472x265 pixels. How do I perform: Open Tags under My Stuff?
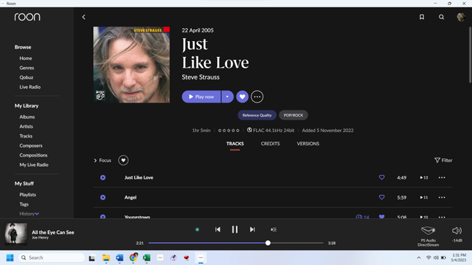(24, 205)
